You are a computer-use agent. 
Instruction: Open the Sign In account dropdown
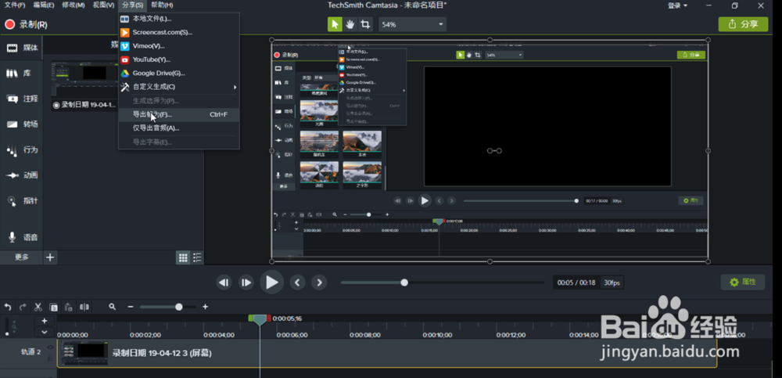pyautogui.click(x=678, y=5)
